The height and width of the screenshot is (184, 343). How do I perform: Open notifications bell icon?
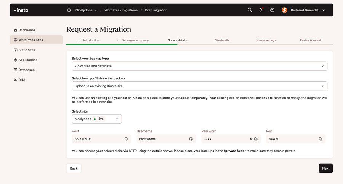[x=261, y=10]
